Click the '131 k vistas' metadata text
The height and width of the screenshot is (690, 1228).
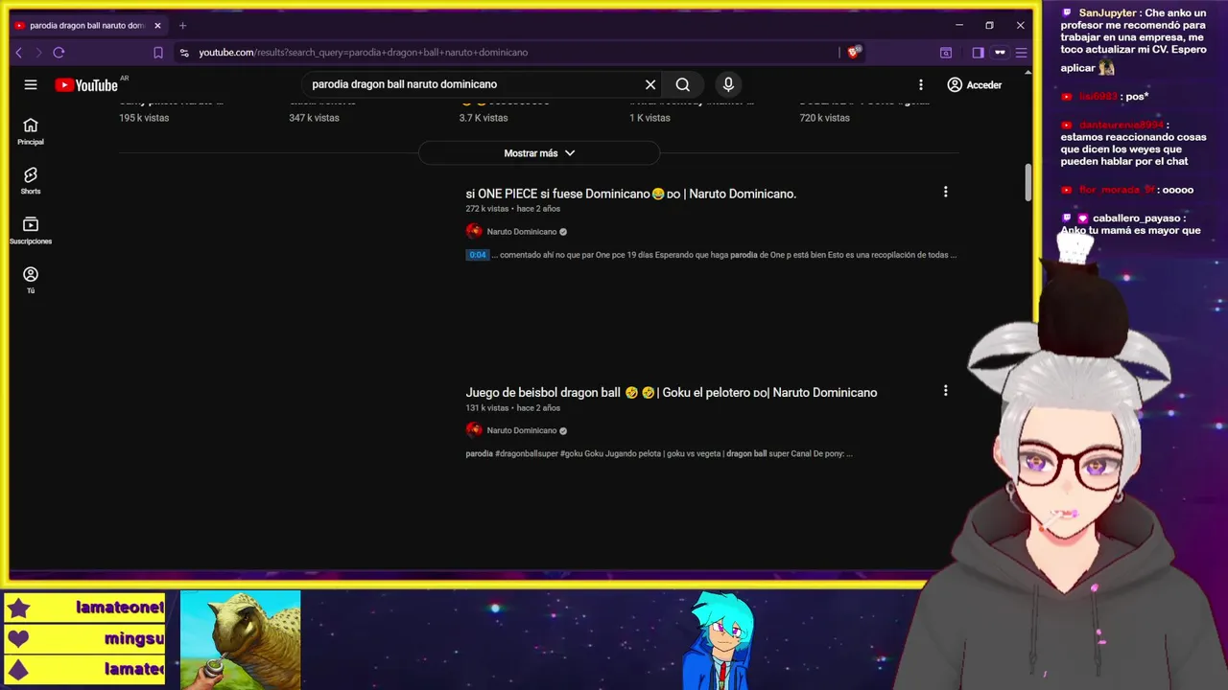tap(486, 408)
